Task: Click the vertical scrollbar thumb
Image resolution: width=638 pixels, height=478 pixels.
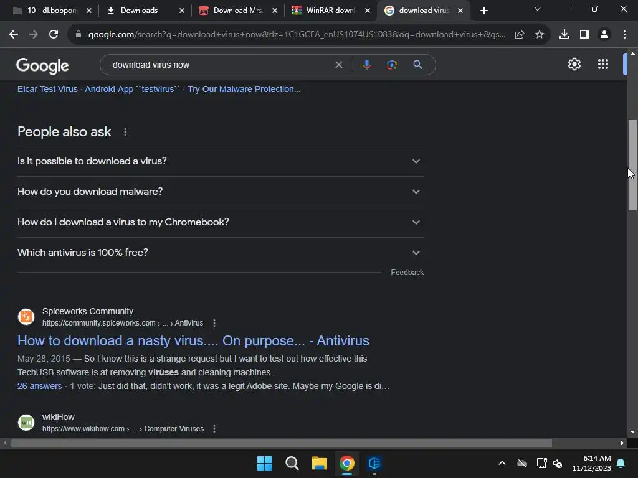Action: [x=632, y=165]
